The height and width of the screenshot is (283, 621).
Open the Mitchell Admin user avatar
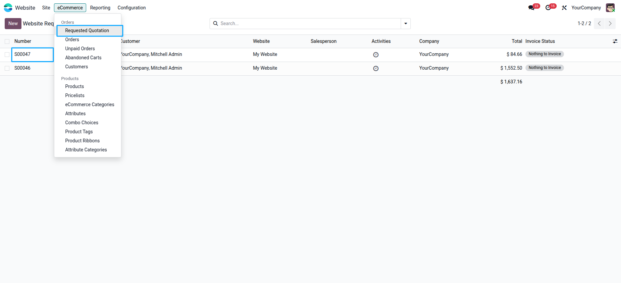click(x=610, y=8)
